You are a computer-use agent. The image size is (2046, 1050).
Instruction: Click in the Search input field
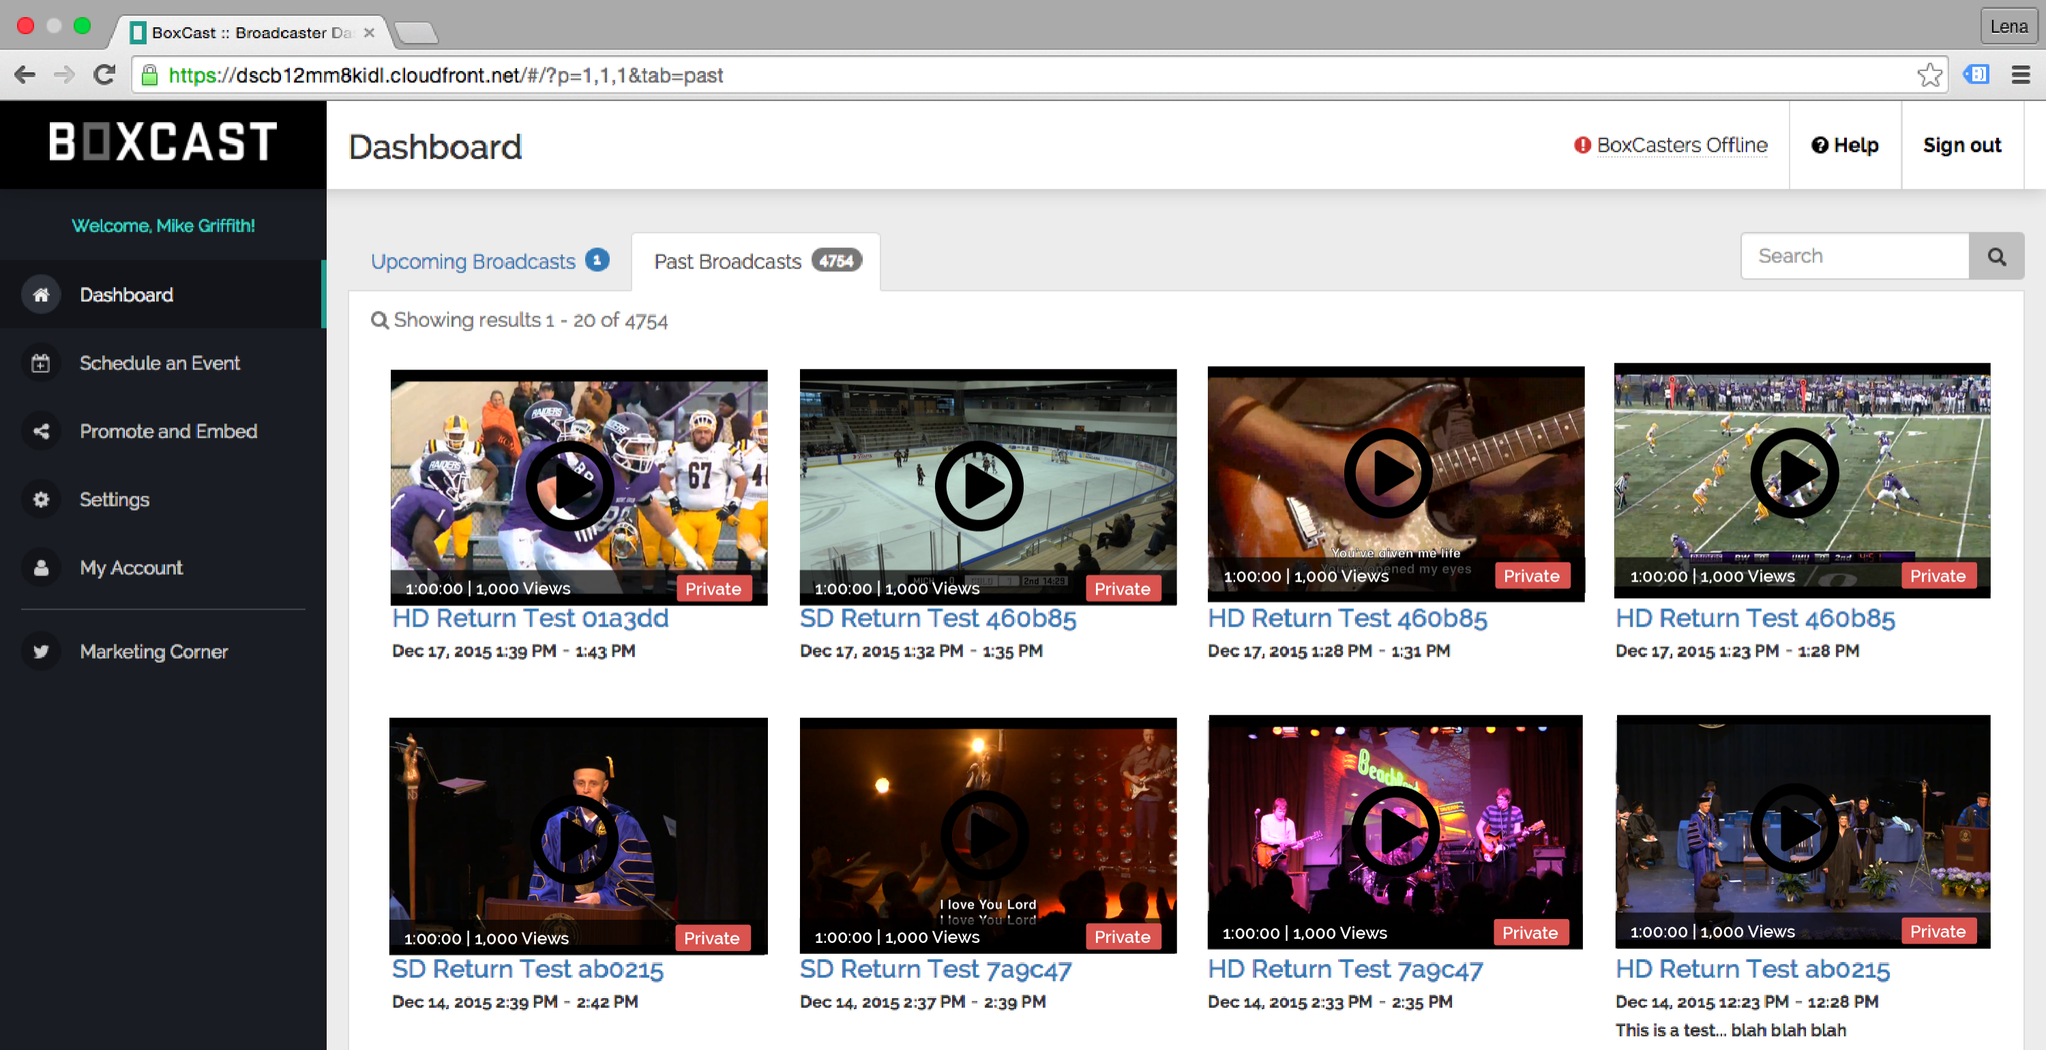pos(1854,256)
